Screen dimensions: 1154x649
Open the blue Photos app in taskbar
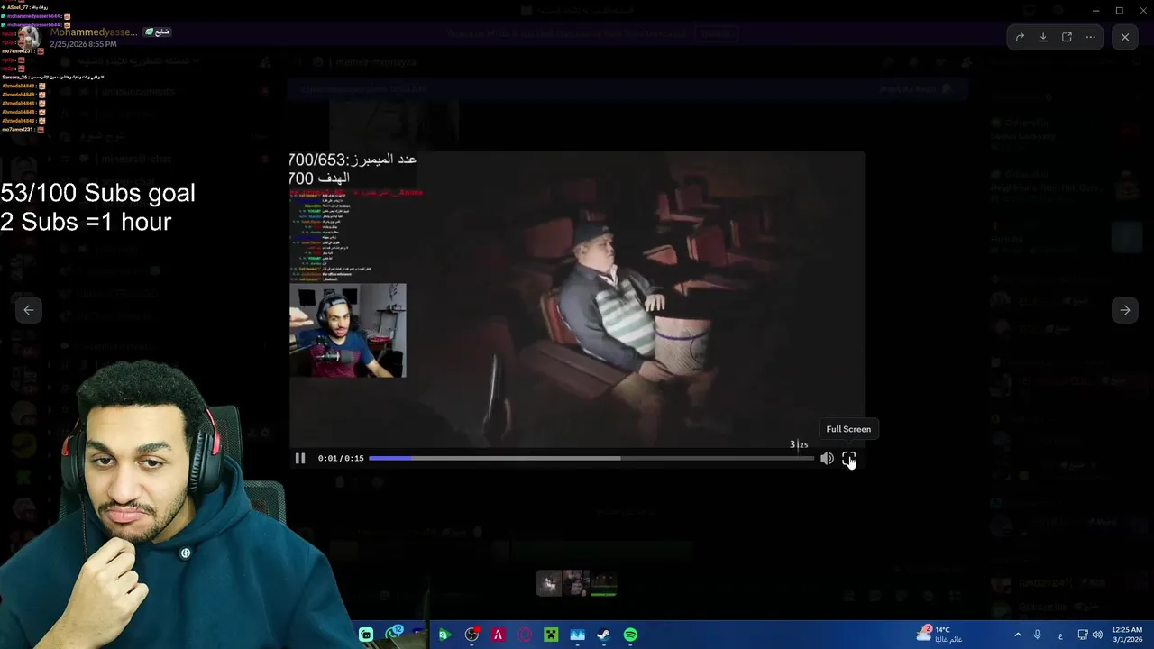coord(578,635)
